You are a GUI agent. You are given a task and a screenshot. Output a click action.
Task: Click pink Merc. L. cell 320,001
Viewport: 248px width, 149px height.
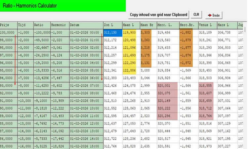point(168,86)
